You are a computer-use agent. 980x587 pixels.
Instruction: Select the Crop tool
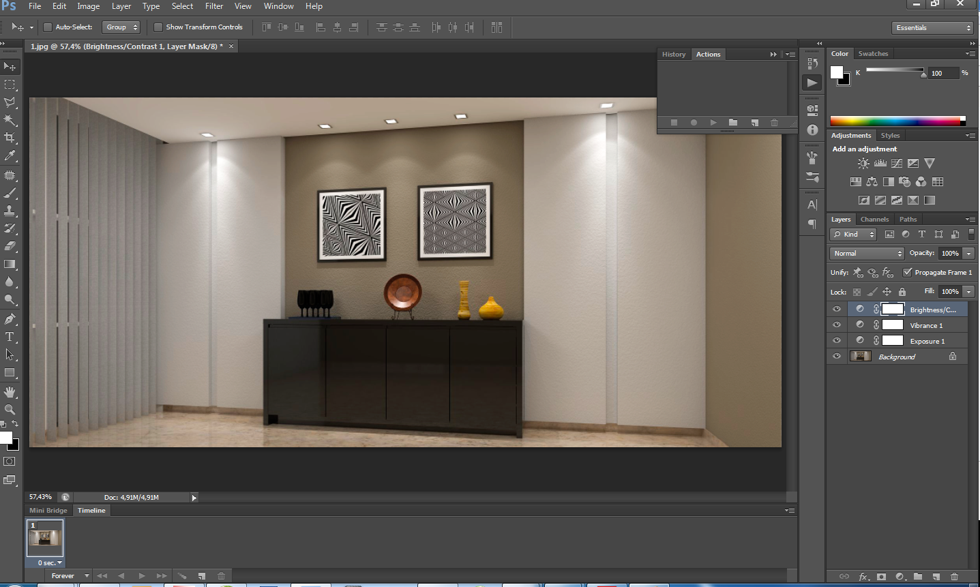pyautogui.click(x=10, y=138)
